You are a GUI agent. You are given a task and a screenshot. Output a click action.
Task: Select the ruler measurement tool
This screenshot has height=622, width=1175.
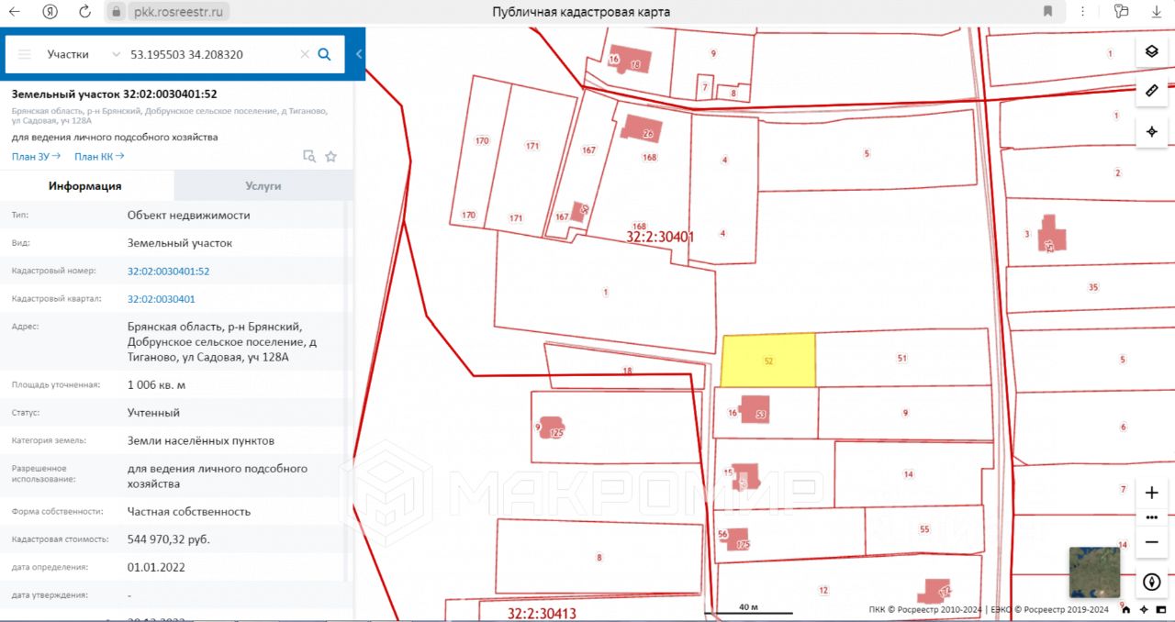pos(1151,91)
